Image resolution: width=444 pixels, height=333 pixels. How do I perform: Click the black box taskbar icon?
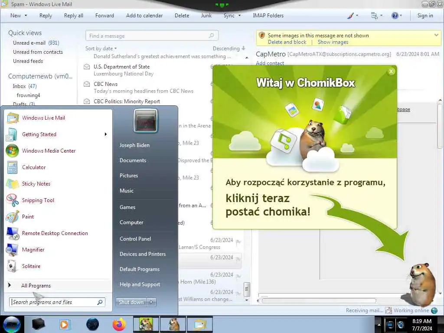pos(39,324)
